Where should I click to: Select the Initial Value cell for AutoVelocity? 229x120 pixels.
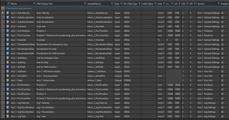[x=149, y=13]
